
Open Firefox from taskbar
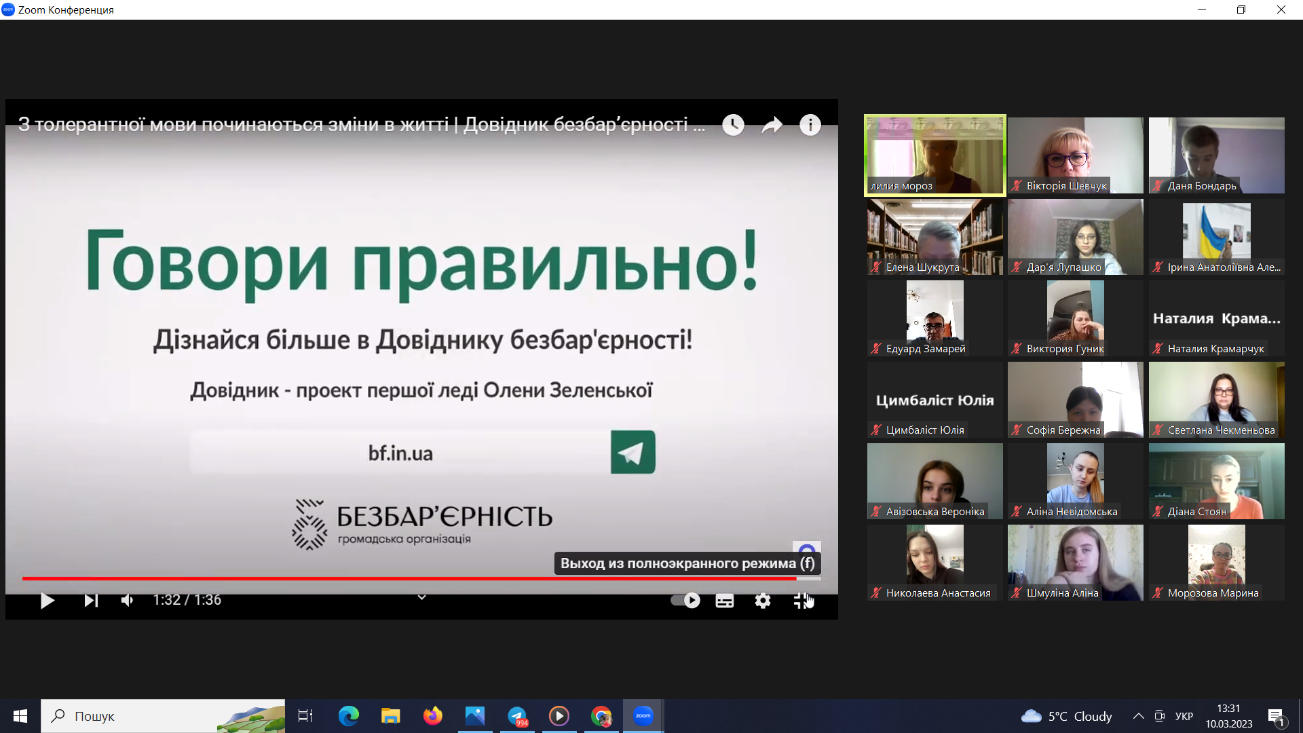click(x=432, y=716)
